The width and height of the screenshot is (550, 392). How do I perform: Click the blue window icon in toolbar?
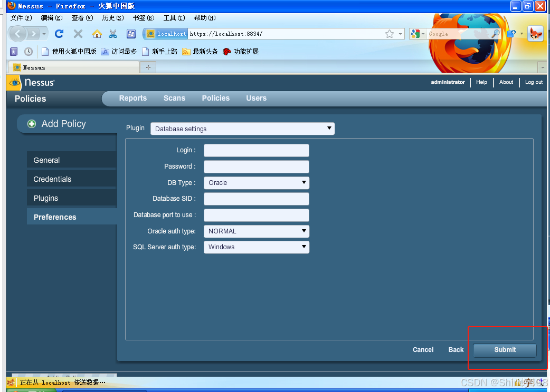pyautogui.click(x=131, y=34)
